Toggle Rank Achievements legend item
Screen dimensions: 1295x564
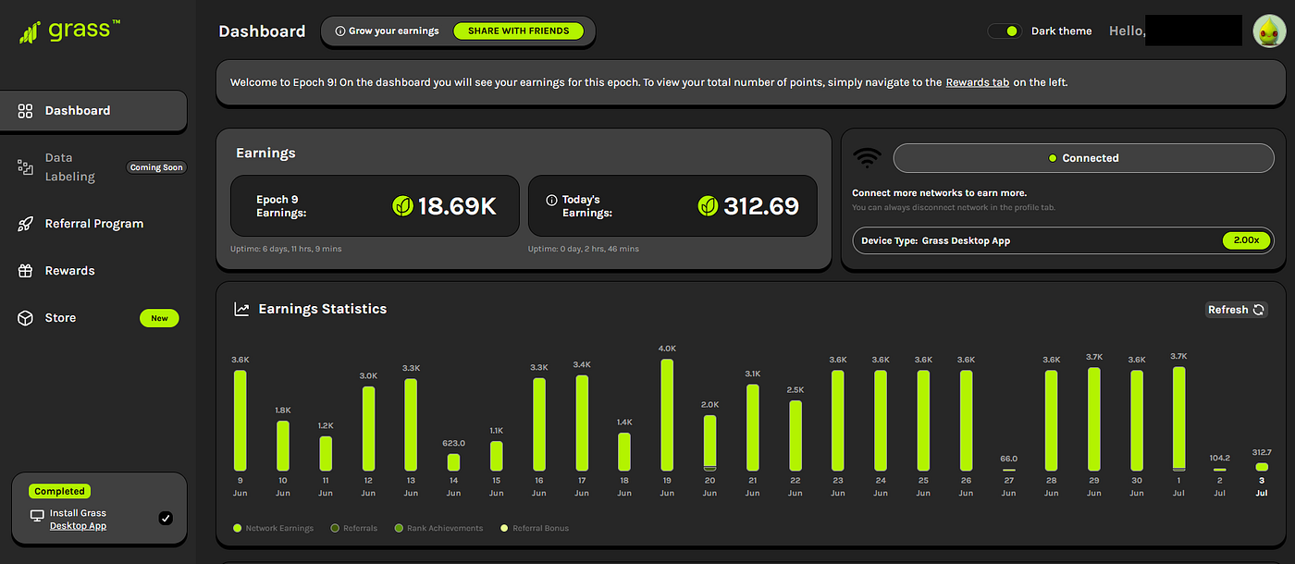pos(438,529)
